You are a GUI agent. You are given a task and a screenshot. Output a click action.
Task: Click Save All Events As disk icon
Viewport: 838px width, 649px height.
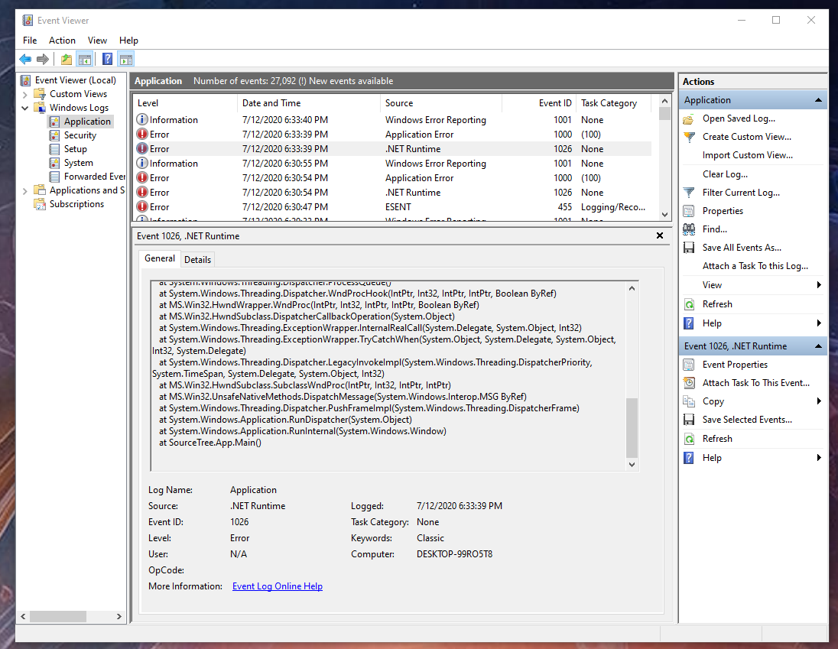coord(689,248)
